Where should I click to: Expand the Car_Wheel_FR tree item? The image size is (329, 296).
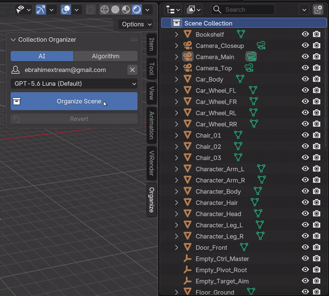177,102
